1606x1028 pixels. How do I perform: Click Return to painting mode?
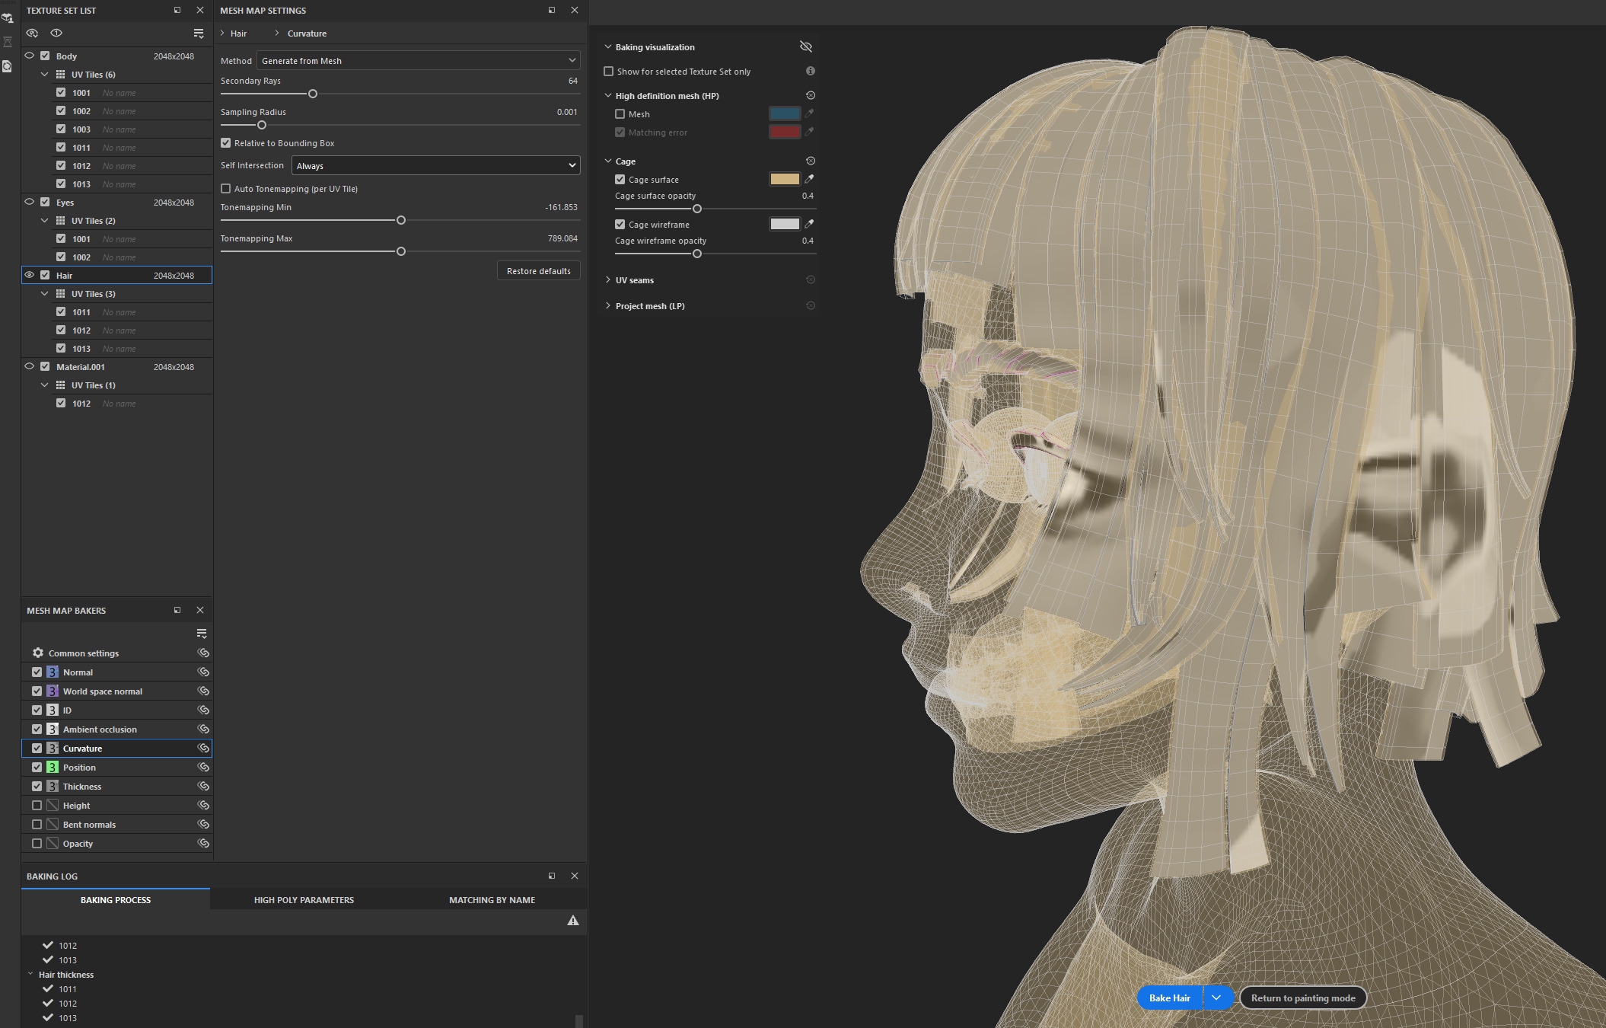pyautogui.click(x=1302, y=998)
